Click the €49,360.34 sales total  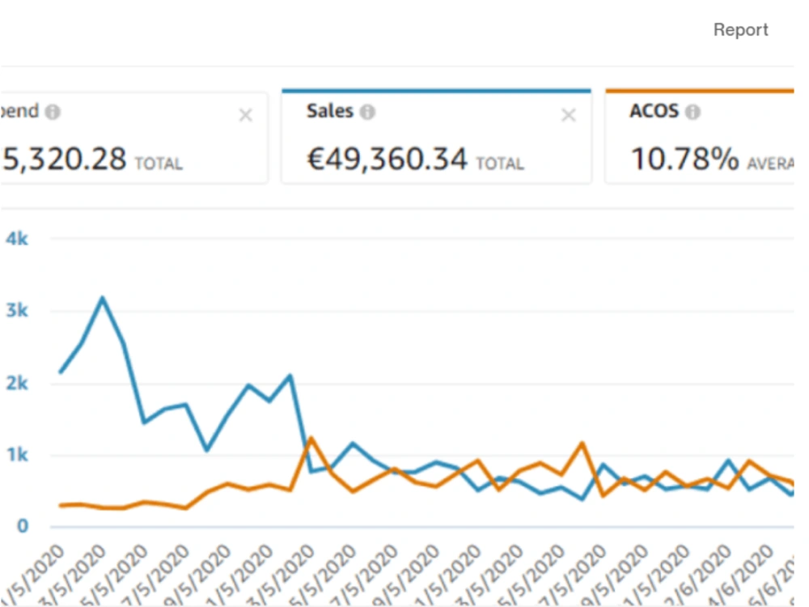(387, 159)
